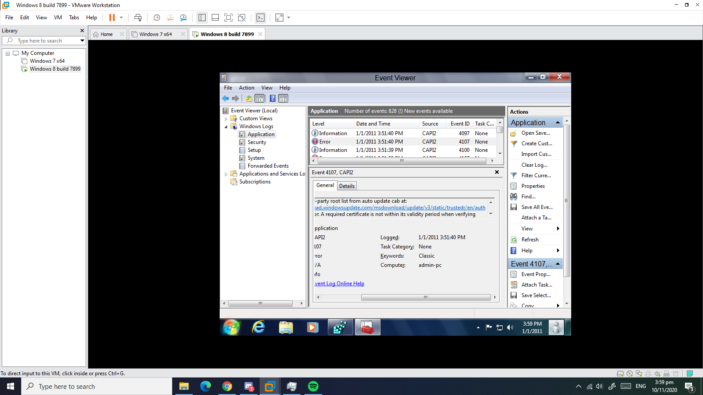Switch to the Details tab of the event
The image size is (703, 395).
(x=347, y=186)
